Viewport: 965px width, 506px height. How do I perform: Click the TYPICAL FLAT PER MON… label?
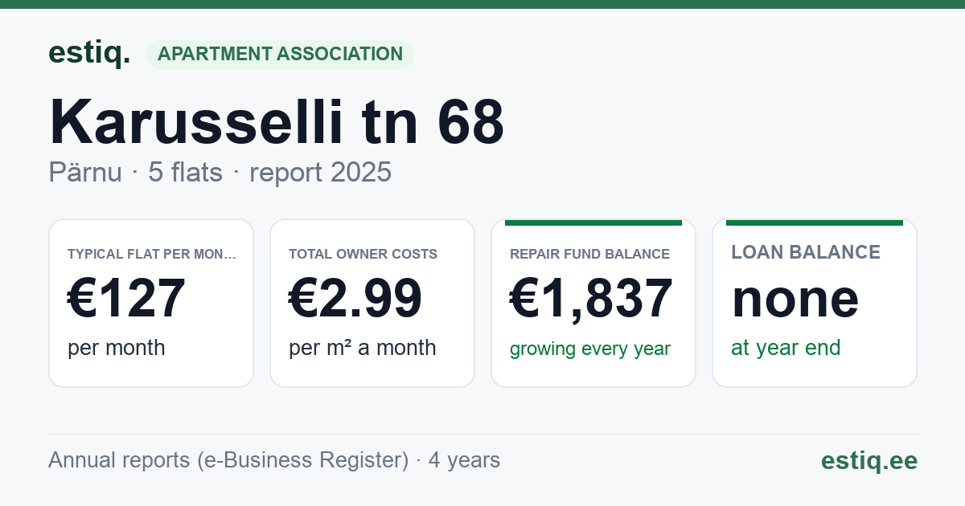click(x=152, y=255)
